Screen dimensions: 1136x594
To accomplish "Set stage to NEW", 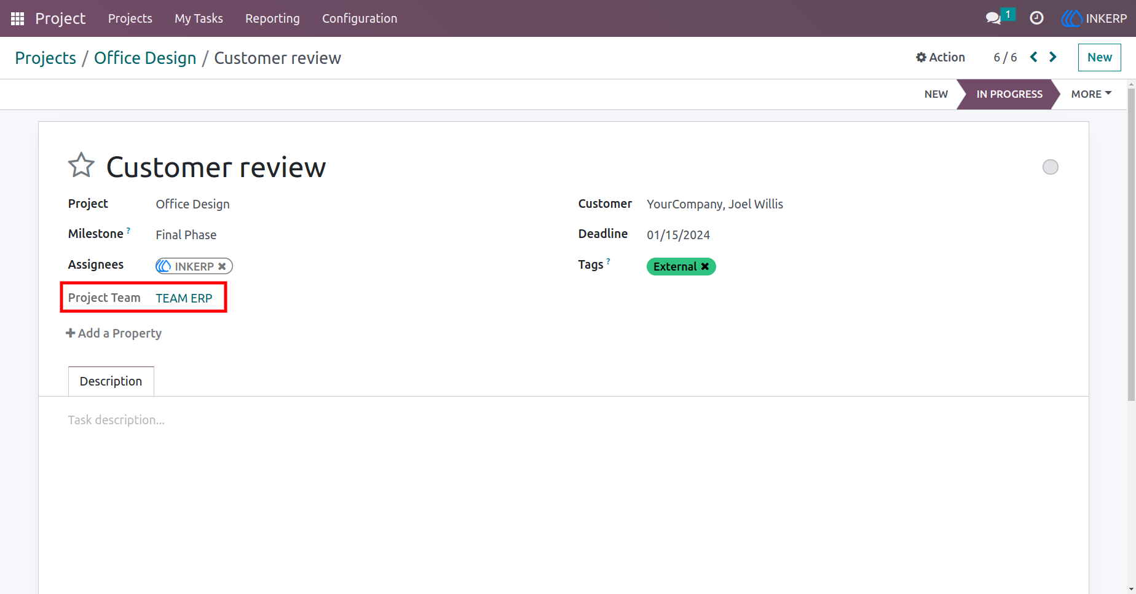I will (936, 94).
